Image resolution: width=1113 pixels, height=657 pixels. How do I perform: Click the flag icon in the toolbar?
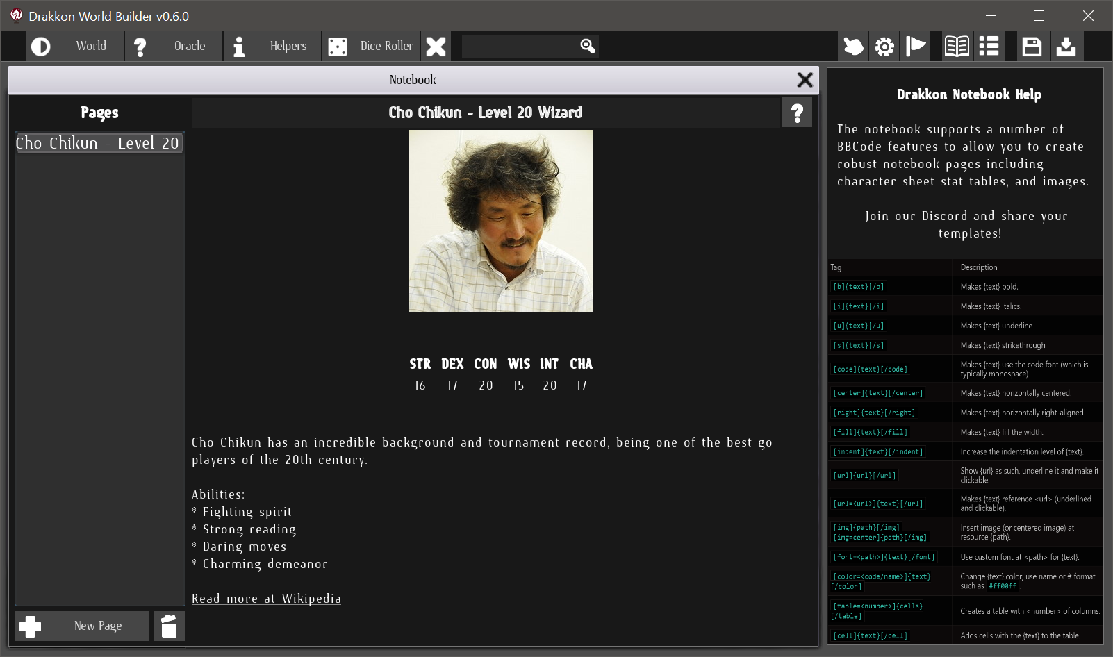(x=916, y=47)
